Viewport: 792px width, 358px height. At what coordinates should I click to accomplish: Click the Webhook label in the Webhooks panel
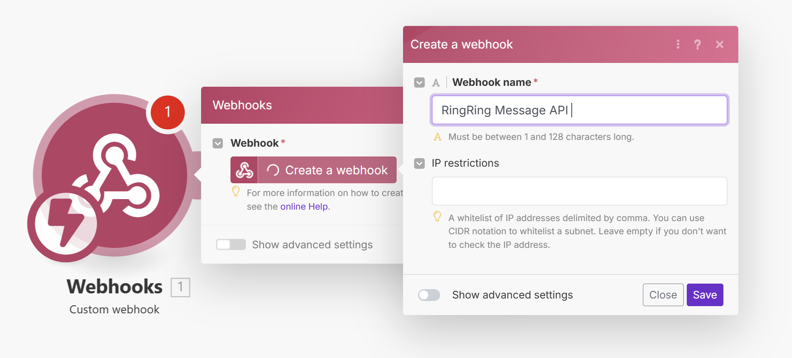click(x=254, y=143)
